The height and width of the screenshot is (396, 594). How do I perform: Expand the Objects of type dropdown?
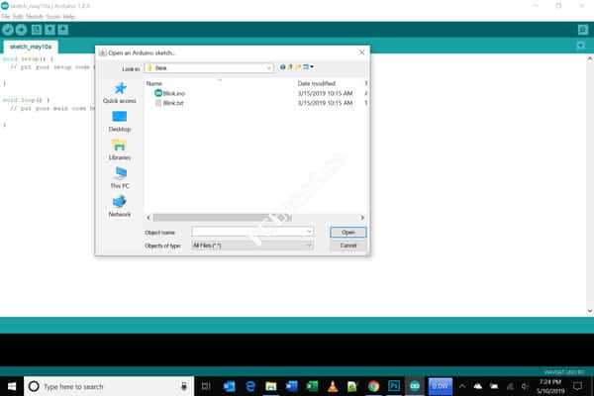[309, 245]
